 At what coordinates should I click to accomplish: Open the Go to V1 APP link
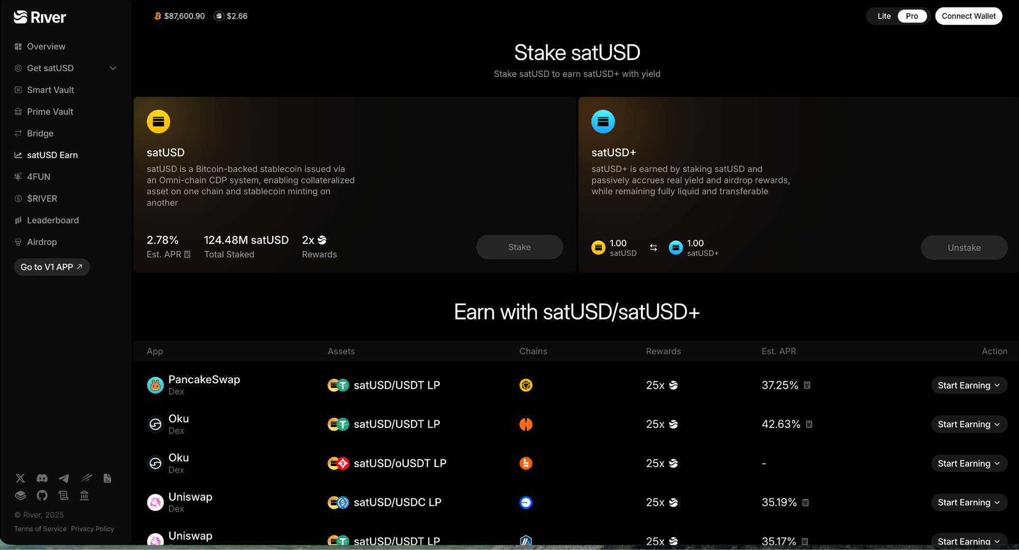[x=51, y=267]
